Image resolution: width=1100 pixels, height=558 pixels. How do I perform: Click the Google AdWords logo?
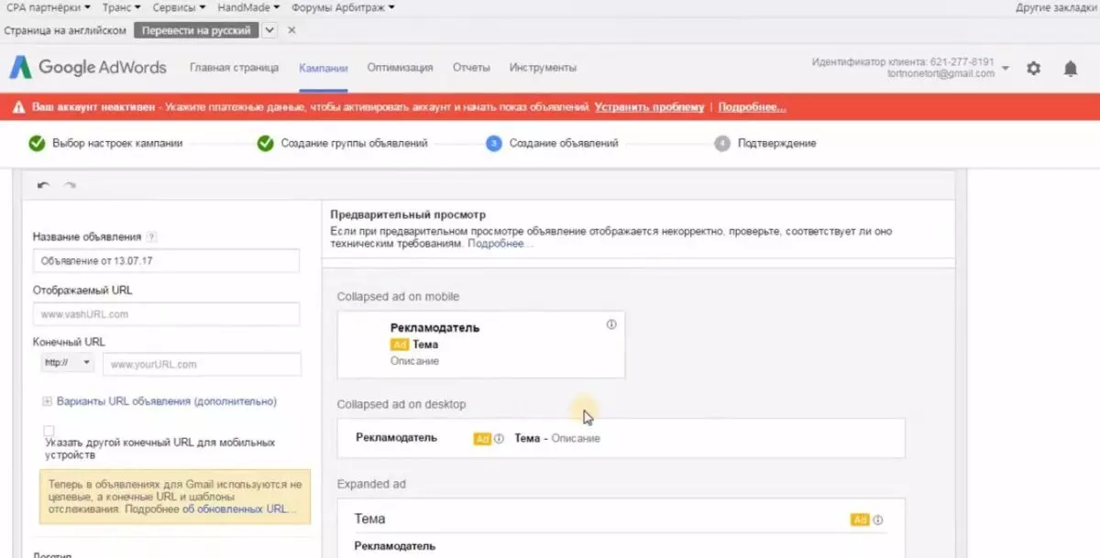[89, 67]
